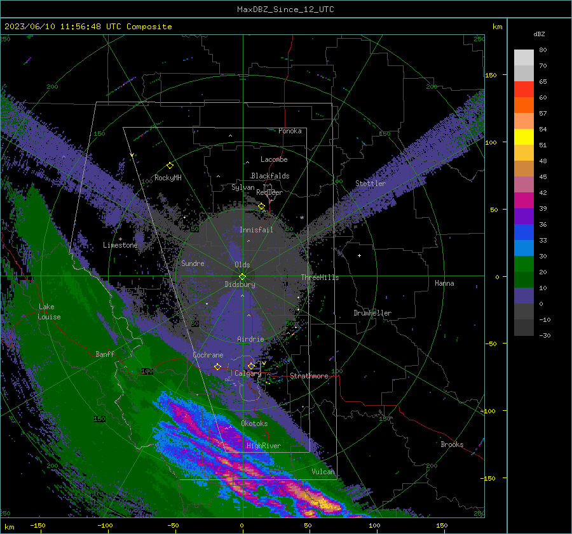572x534 pixels.
Task: Click the Hanna label
Action: [x=444, y=283]
